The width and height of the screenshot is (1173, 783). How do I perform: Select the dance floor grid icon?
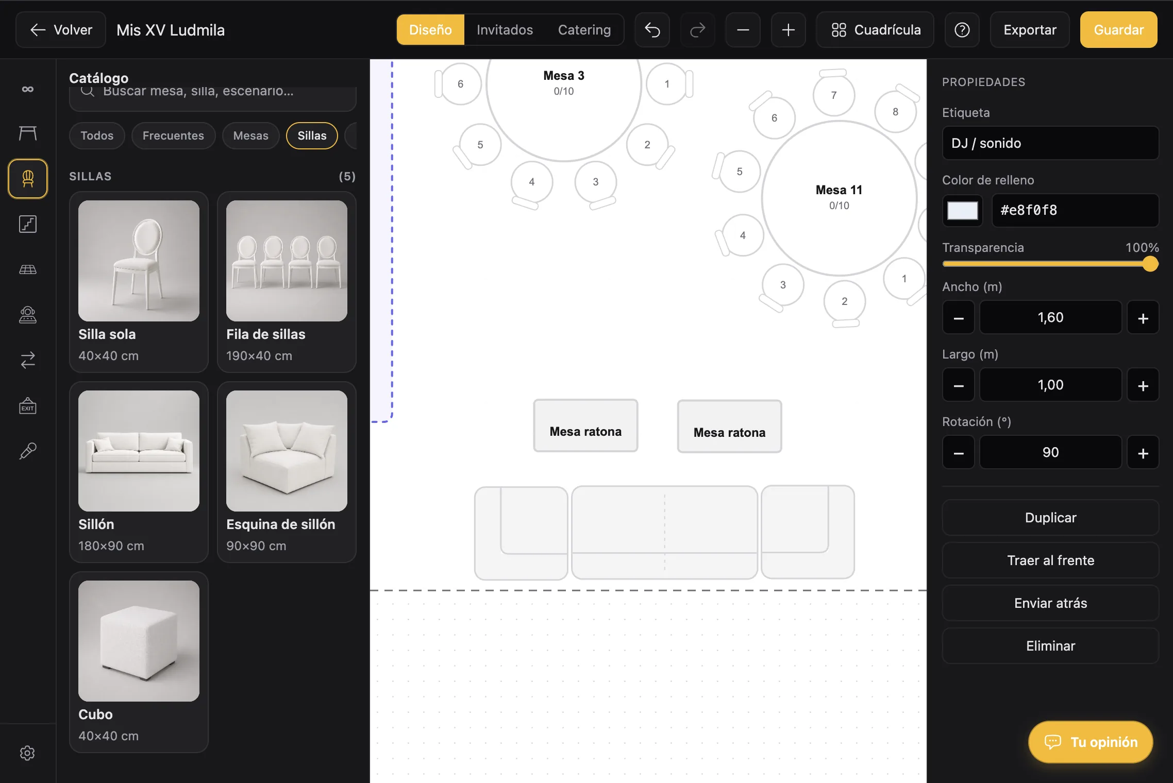click(28, 269)
